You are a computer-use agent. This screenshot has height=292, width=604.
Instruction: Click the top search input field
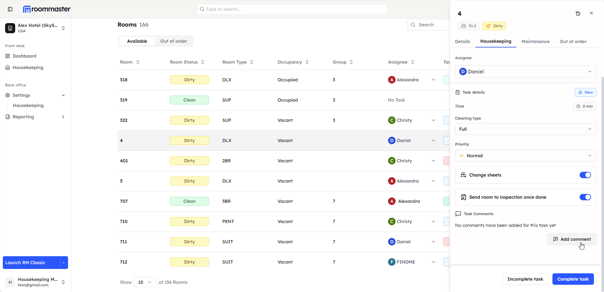(x=292, y=9)
